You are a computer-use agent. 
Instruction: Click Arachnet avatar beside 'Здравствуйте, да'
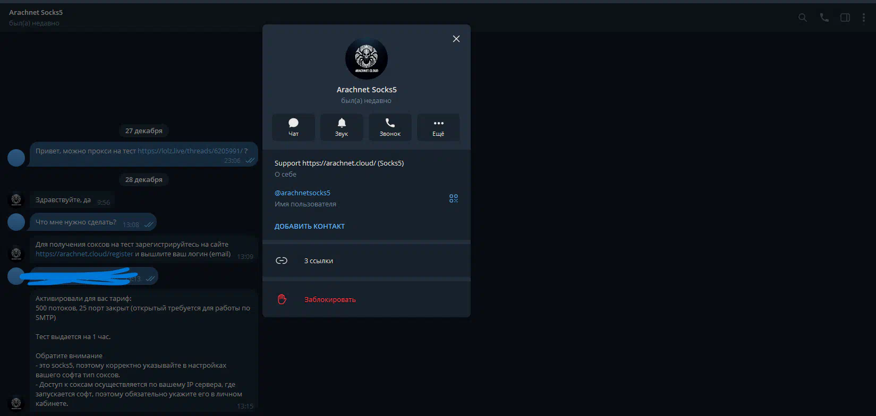[16, 200]
